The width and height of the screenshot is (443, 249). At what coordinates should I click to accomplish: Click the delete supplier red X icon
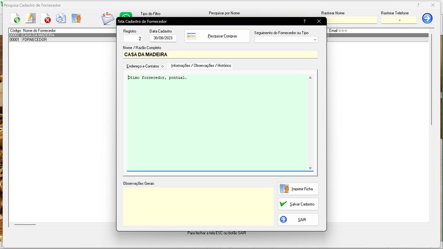click(x=47, y=19)
